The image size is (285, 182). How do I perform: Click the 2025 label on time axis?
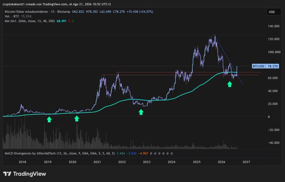pyautogui.click(x=197, y=162)
